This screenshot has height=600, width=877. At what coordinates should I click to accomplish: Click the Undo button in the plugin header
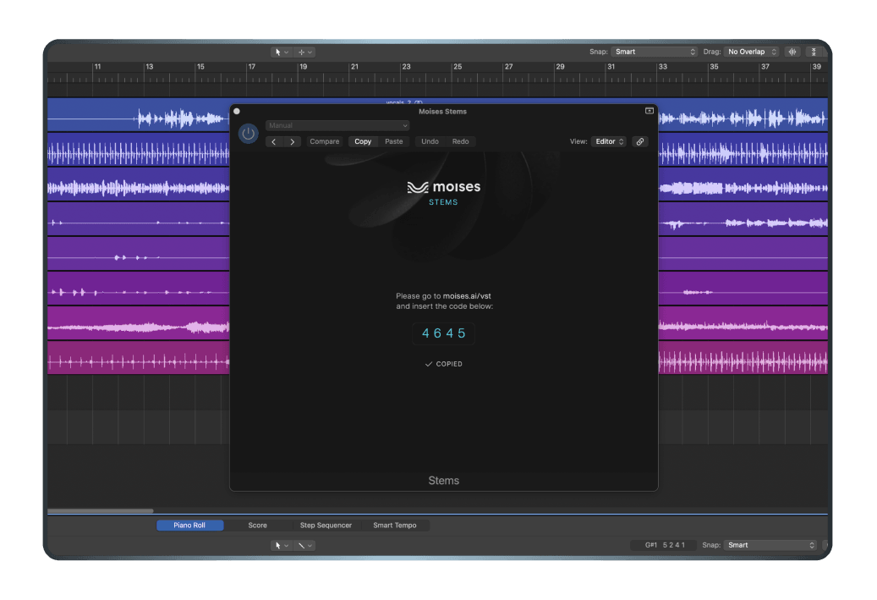point(431,141)
